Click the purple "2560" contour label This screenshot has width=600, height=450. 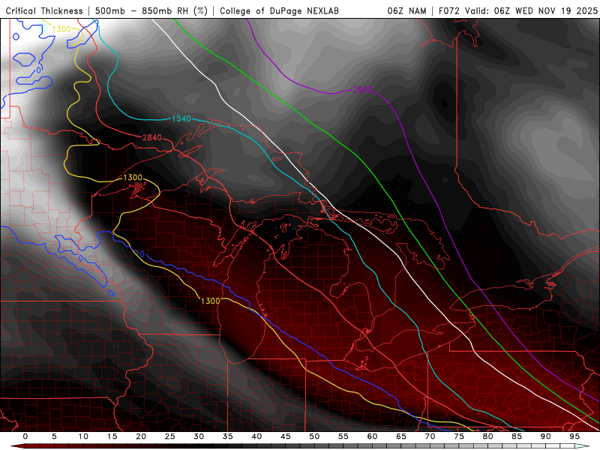tap(362, 89)
